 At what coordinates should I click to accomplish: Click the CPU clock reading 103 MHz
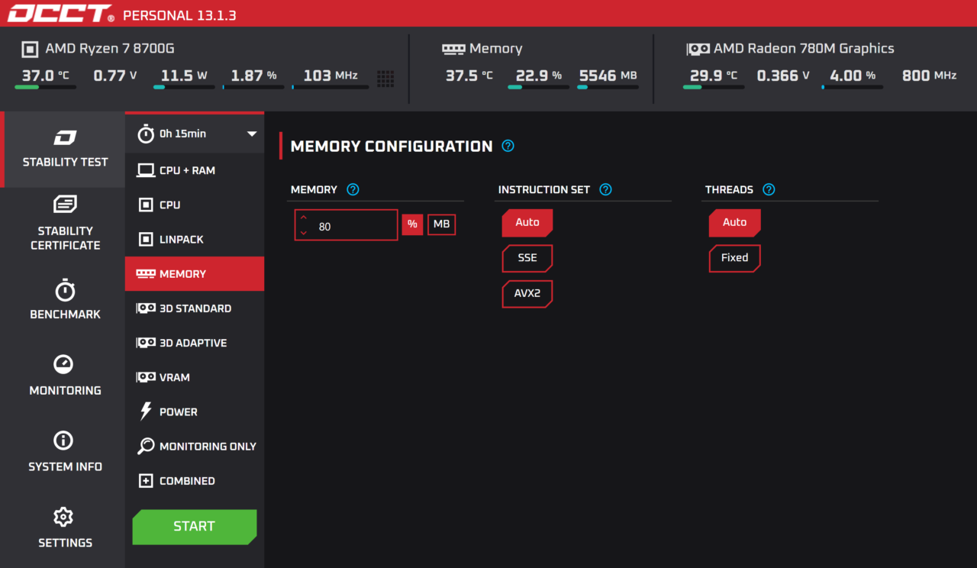tap(331, 76)
